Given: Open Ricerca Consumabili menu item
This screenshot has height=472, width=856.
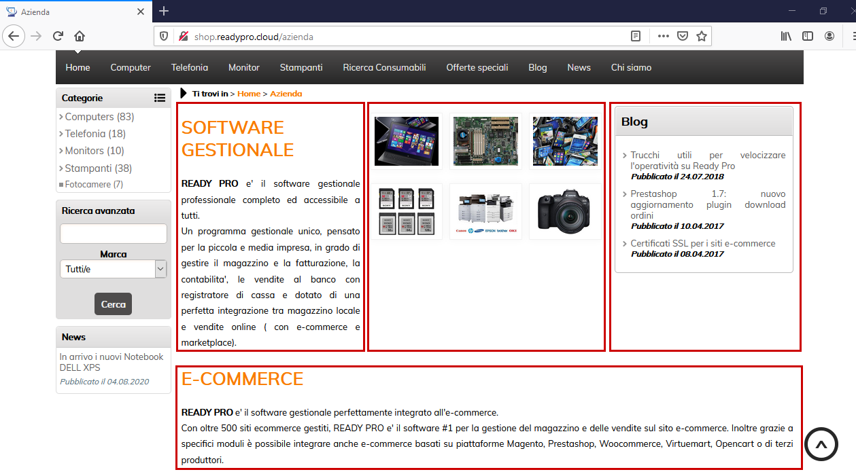Looking at the screenshot, I should tap(384, 67).
